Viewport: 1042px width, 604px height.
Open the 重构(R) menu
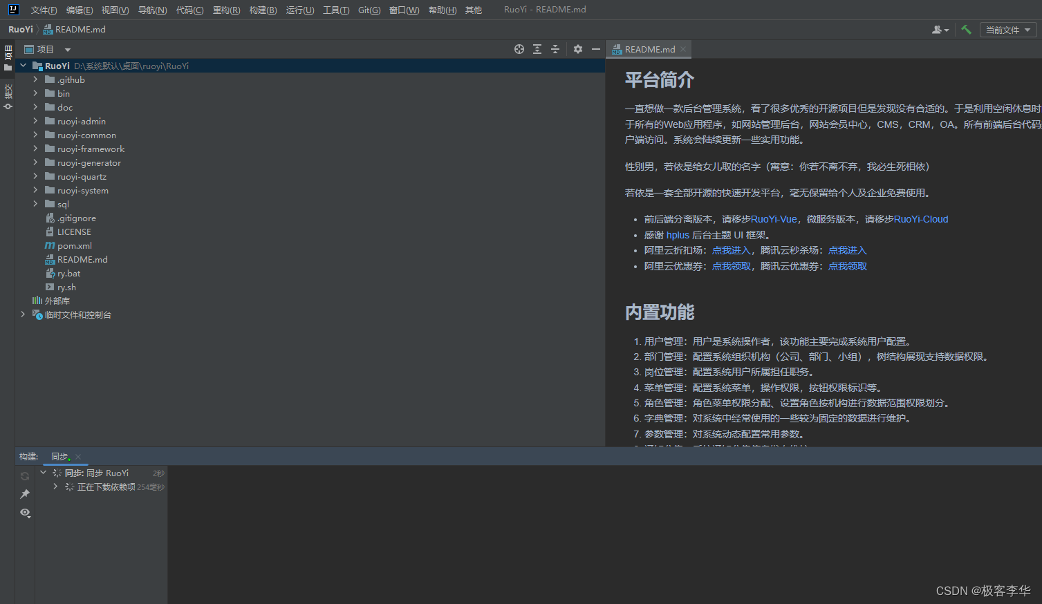tap(226, 10)
